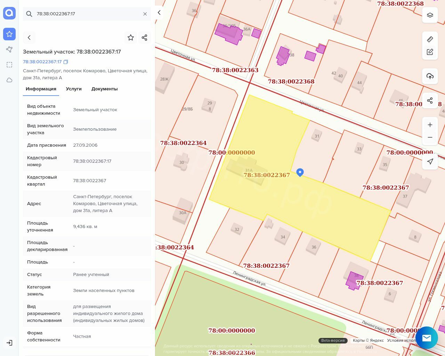Open the cloud icon in sidebar
Viewport: 445px width, 356px height.
click(x=9, y=80)
